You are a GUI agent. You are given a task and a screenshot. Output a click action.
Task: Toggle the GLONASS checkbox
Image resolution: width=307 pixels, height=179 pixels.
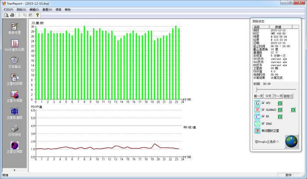[x=263, y=110]
